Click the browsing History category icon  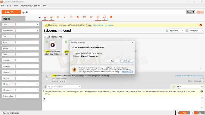click(x=85, y=17)
